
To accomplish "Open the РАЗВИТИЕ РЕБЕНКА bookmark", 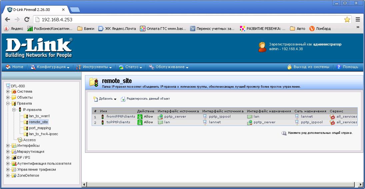I will pyautogui.click(x=262, y=29).
